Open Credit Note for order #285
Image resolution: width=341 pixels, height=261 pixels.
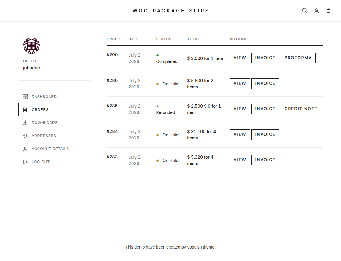[x=301, y=109]
